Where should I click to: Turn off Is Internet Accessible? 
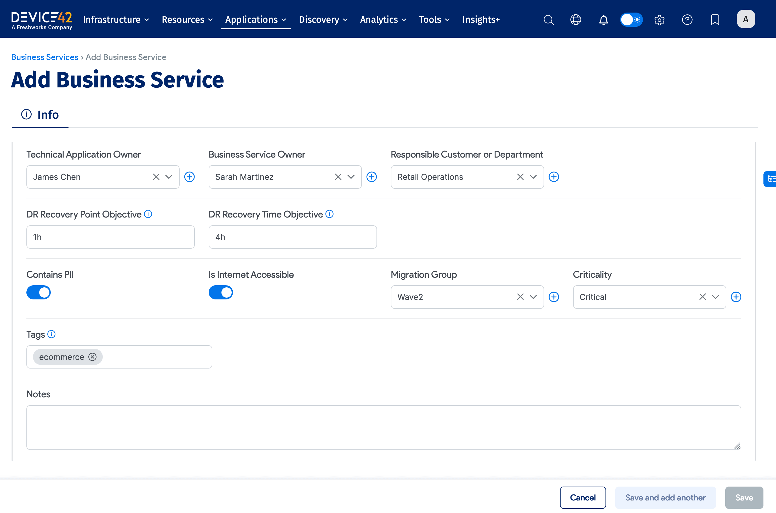[x=221, y=292]
